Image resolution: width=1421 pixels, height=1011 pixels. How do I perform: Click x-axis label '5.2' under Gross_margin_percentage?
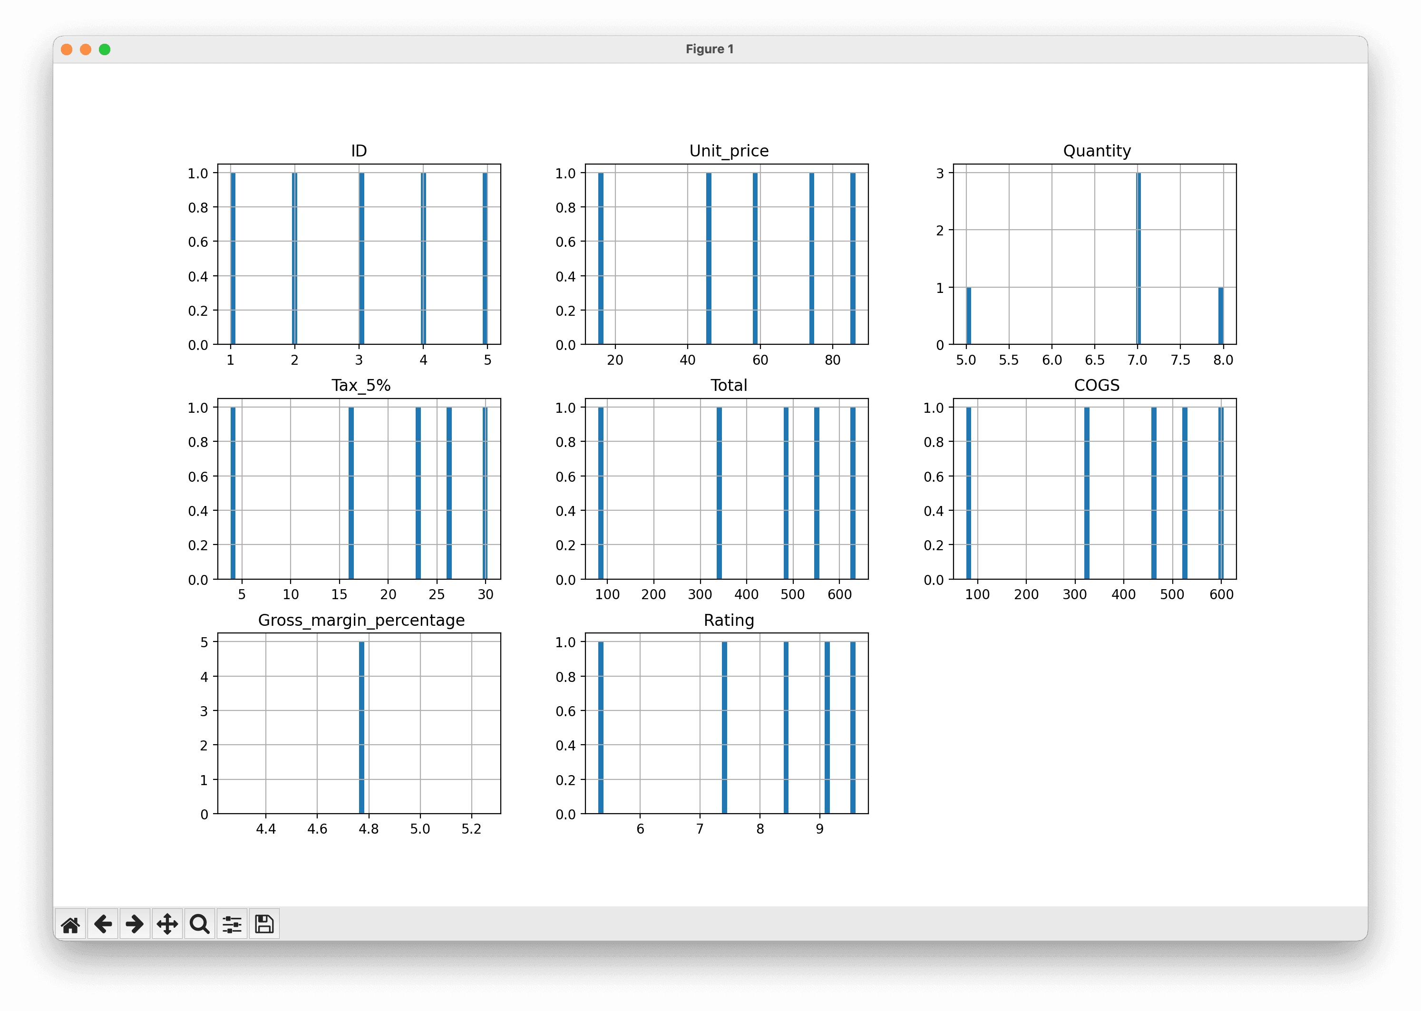471,829
